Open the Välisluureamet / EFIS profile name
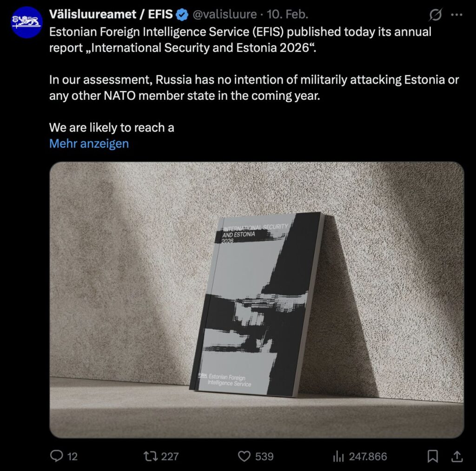Screen dimensions: 476x471 pyautogui.click(x=111, y=14)
